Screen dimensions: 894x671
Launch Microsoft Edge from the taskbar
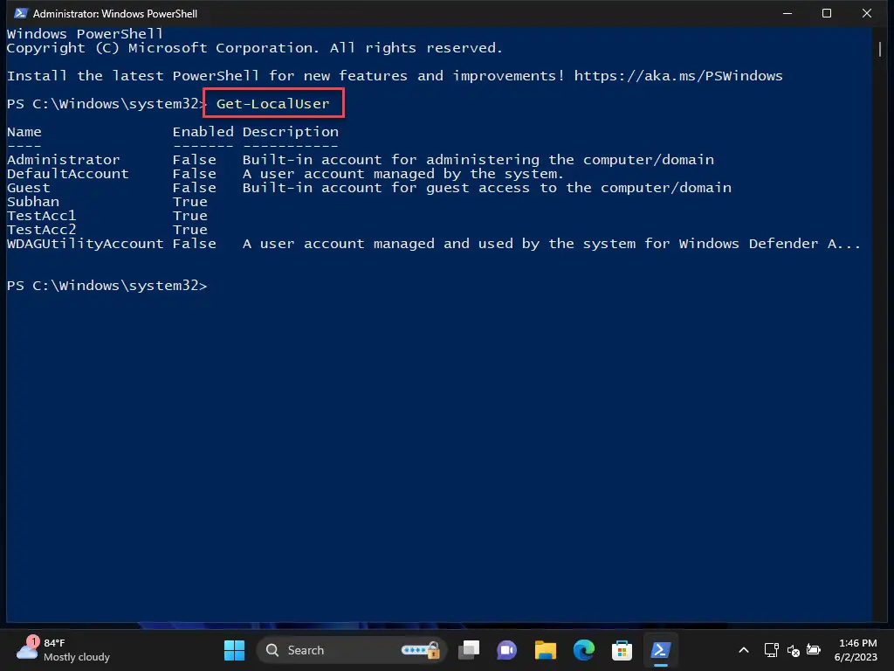point(583,650)
